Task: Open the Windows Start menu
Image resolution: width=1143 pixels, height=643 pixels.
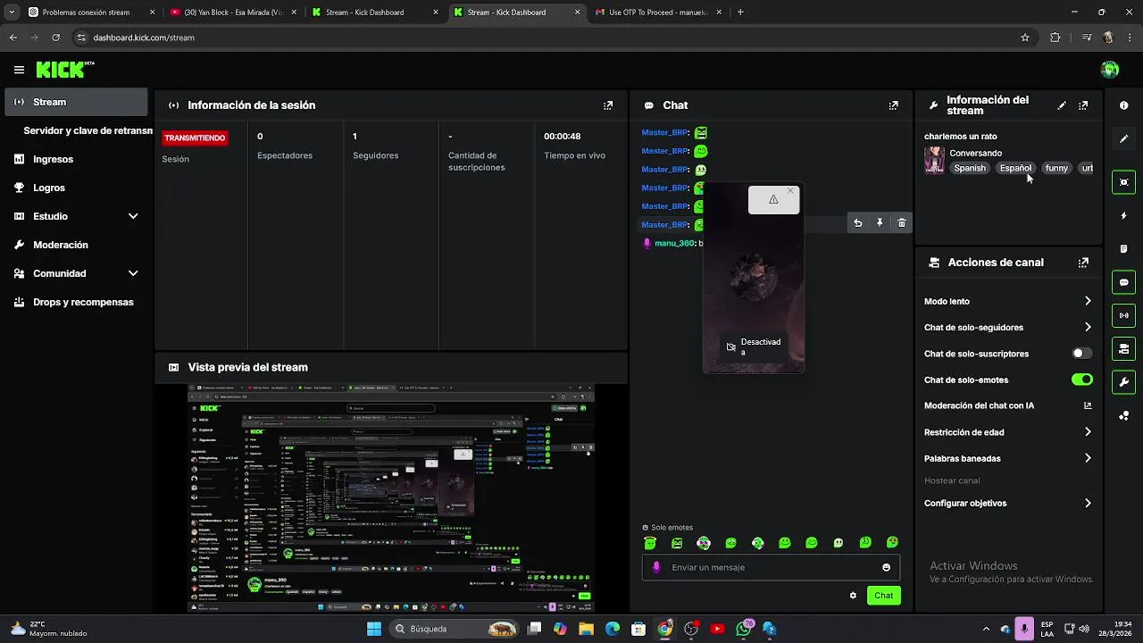Action: click(373, 629)
